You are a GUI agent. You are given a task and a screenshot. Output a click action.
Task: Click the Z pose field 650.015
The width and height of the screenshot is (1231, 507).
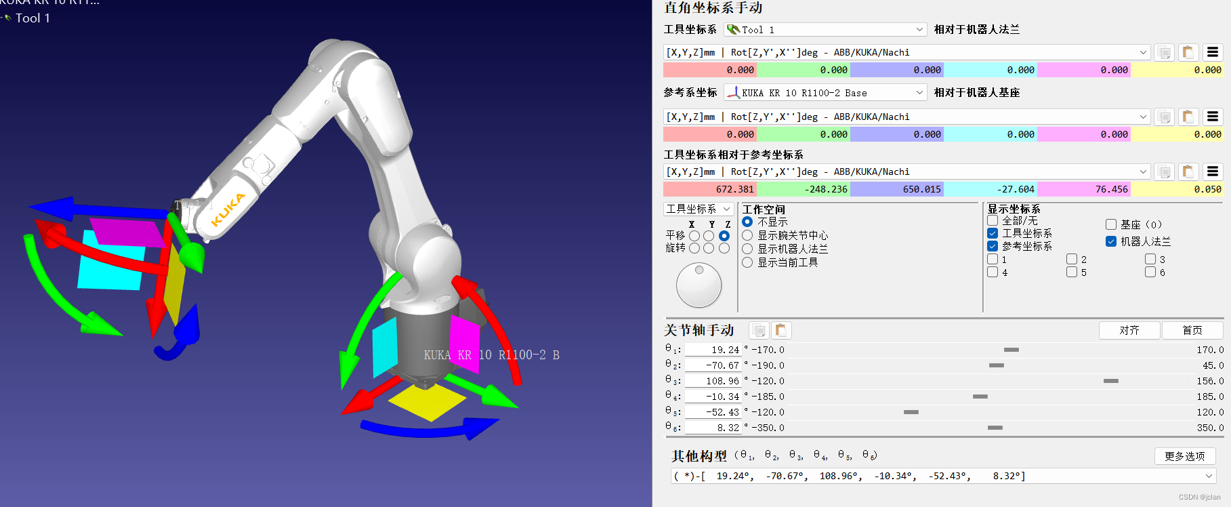897,189
